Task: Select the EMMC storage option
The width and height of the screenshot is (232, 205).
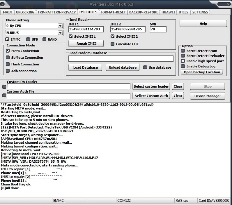Action: [7, 39]
